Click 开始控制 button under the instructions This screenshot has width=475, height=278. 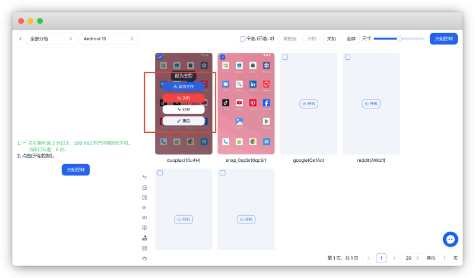(76, 170)
